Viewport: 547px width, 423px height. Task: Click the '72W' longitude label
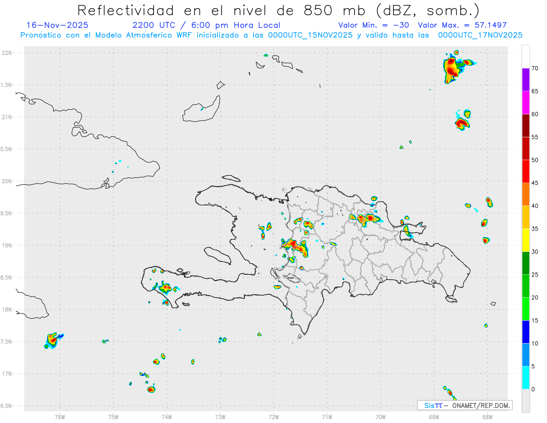click(274, 417)
